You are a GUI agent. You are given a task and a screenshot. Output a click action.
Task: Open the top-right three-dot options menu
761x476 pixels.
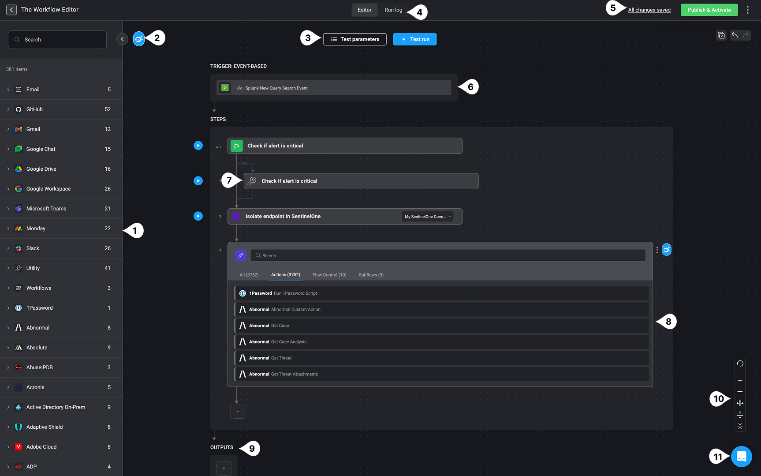[748, 10]
